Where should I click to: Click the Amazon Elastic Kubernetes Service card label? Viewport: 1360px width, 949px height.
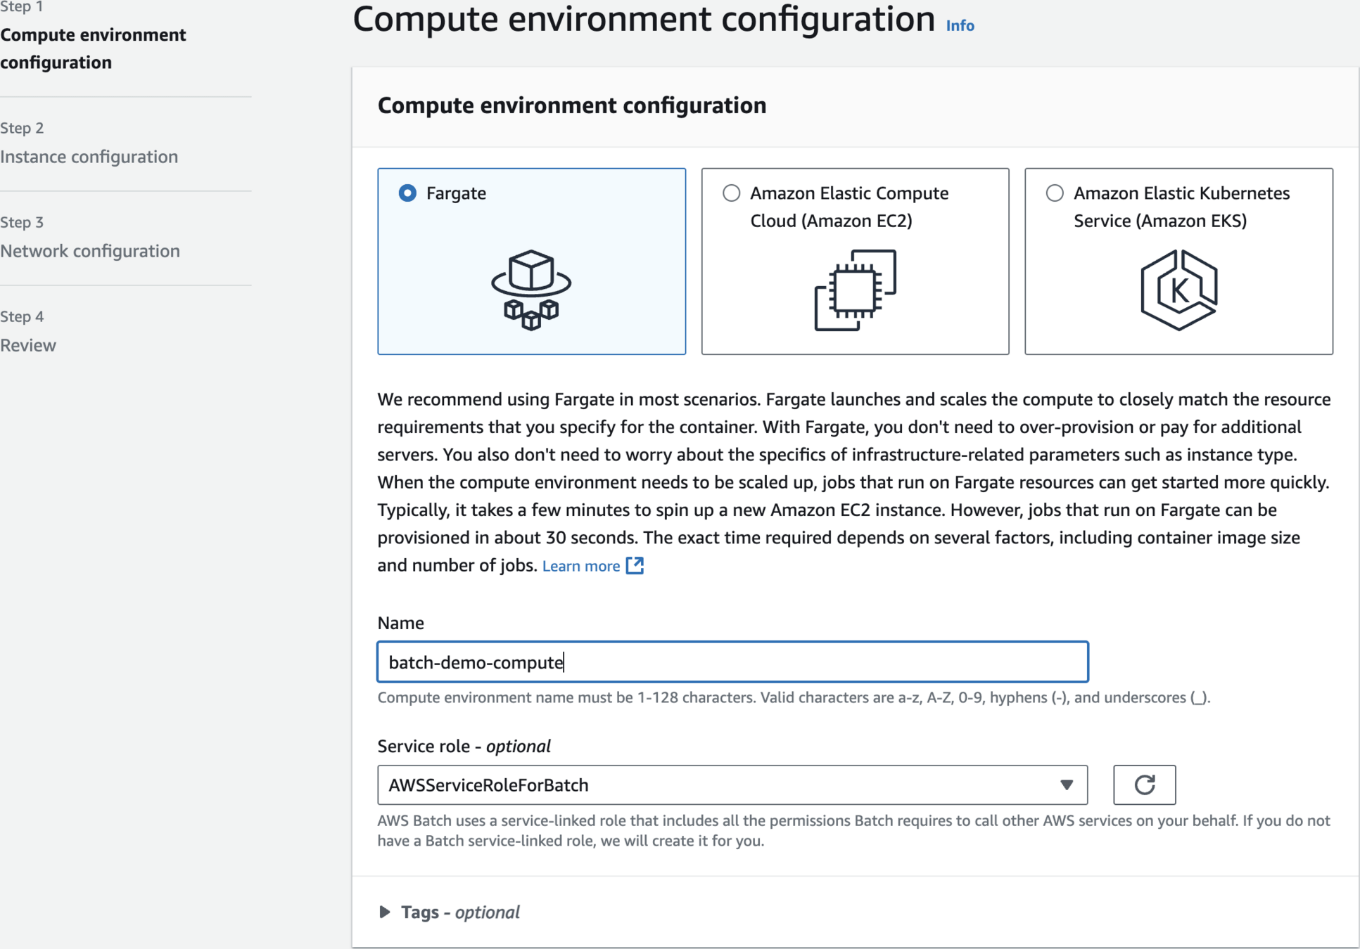pyautogui.click(x=1181, y=207)
